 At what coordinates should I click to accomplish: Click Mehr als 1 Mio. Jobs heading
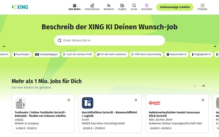click(x=47, y=81)
